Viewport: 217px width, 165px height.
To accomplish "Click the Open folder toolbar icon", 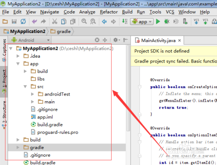I will pos(5,22).
